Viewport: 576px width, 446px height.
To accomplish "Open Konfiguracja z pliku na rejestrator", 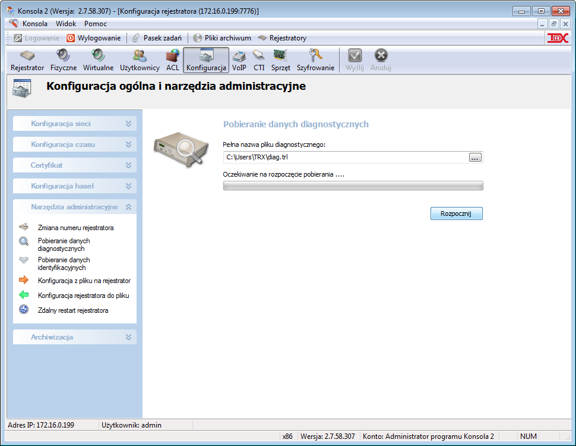I will [x=84, y=281].
